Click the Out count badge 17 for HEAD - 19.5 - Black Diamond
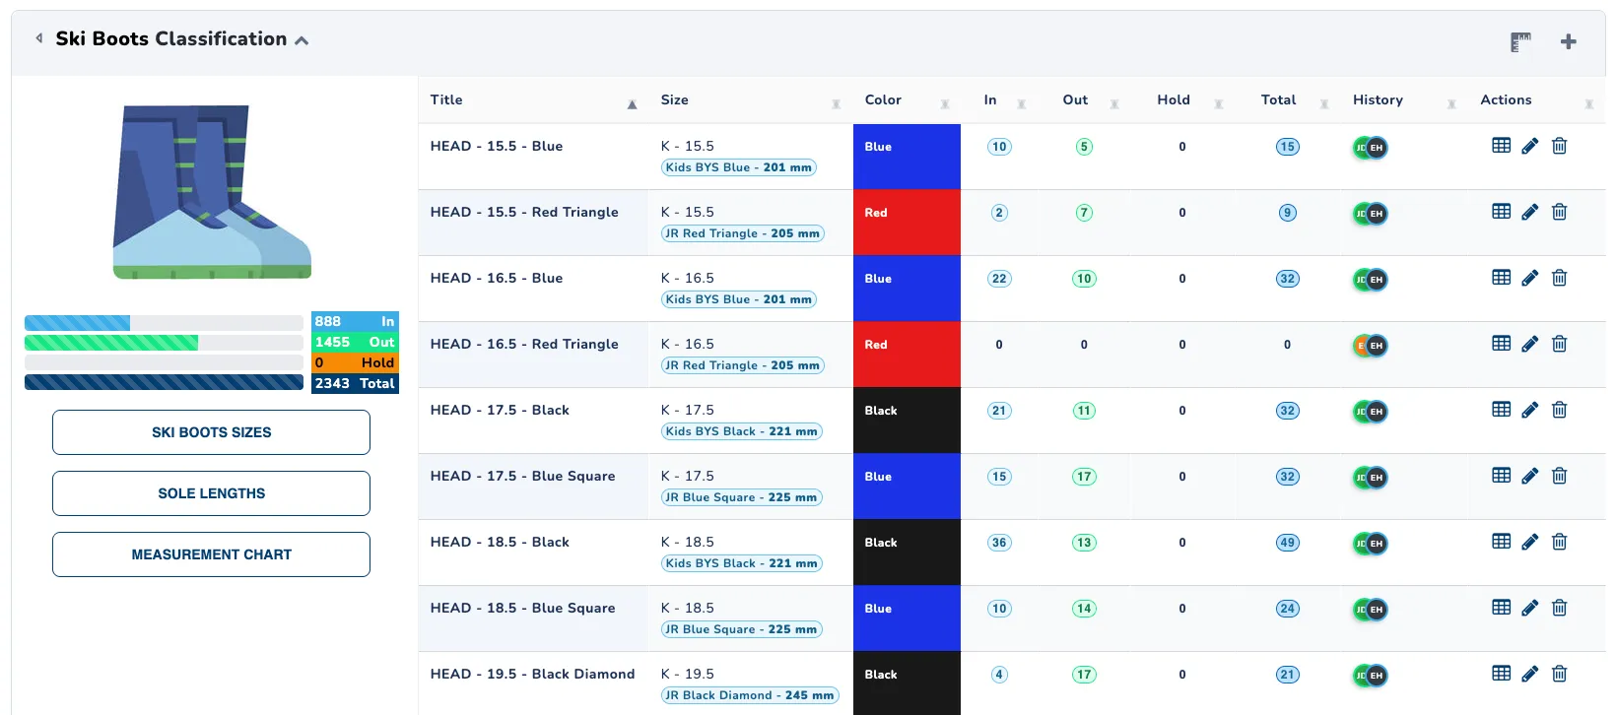The width and height of the screenshot is (1616, 715). point(1084,675)
